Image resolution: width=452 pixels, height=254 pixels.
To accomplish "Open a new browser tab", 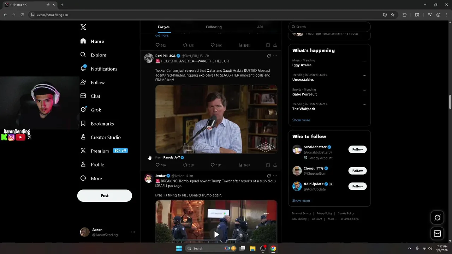I will point(62,5).
